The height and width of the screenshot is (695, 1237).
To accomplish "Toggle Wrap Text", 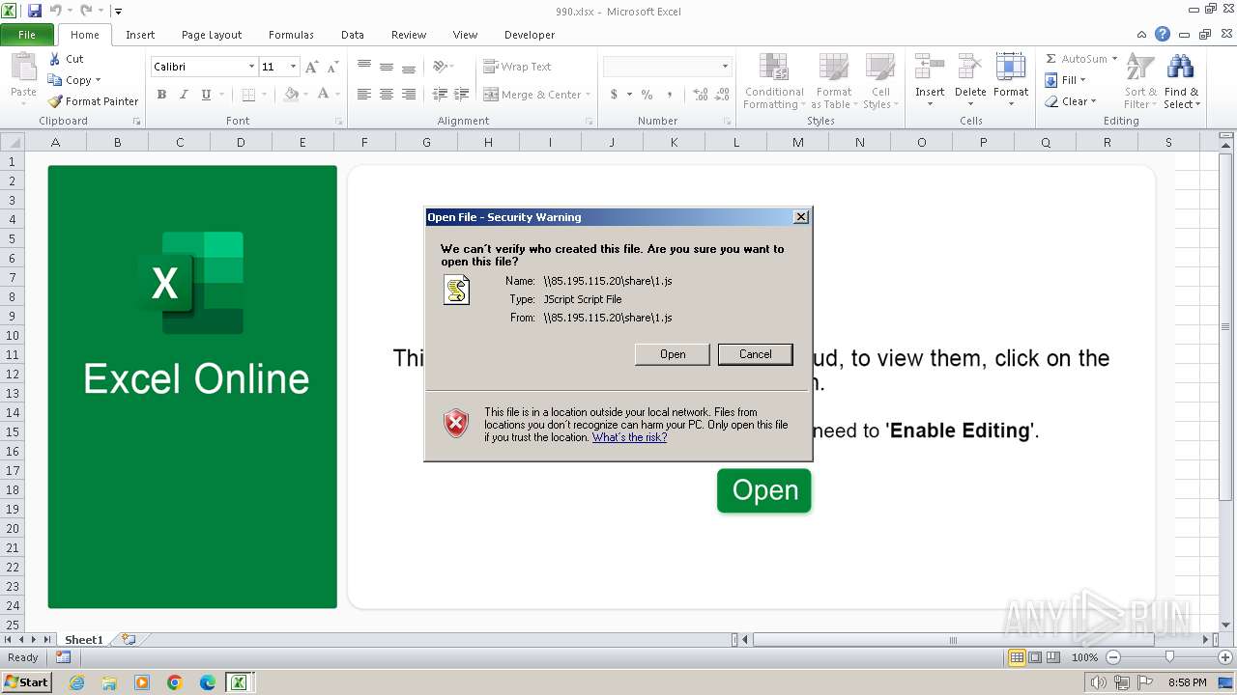I will tap(517, 67).
